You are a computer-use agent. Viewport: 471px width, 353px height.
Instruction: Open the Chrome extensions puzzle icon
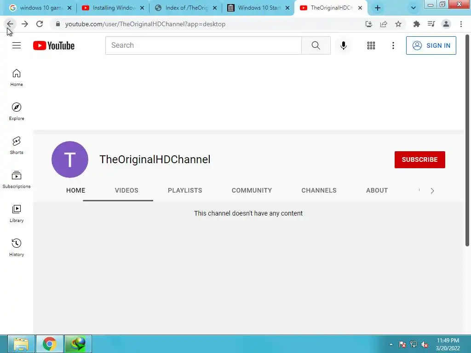point(416,24)
